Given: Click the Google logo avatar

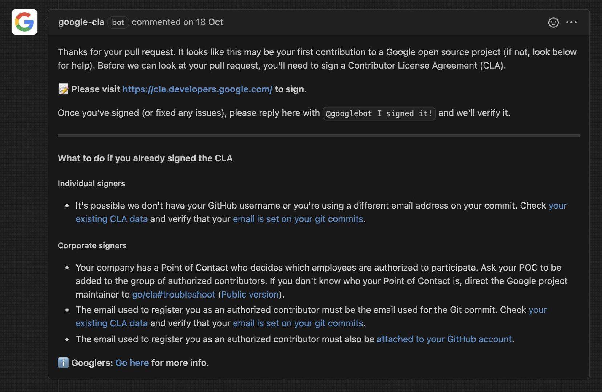Looking at the screenshot, I should coord(24,22).
